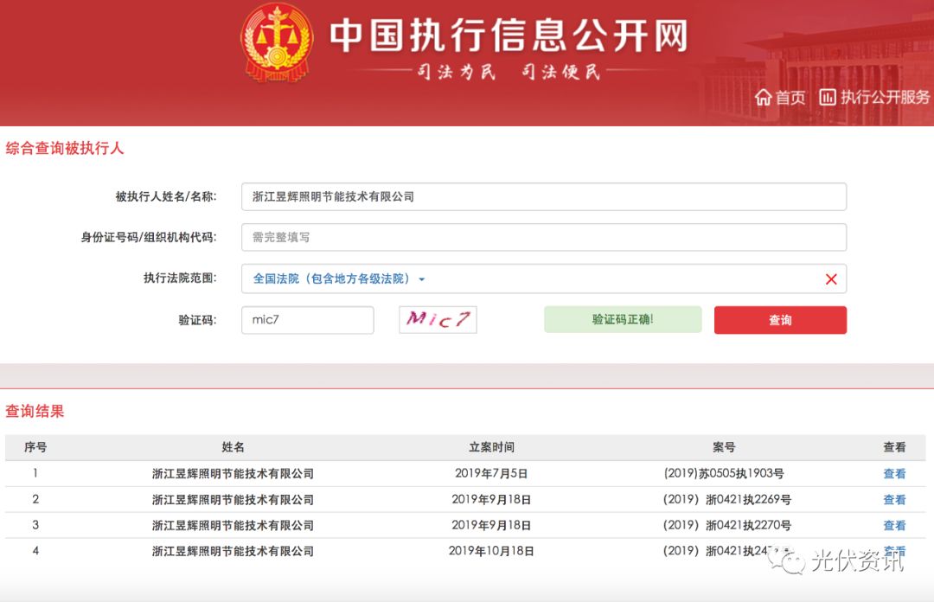Select date cell 2019年7月5日
Viewport: 934px width, 602px height.
pyautogui.click(x=491, y=474)
